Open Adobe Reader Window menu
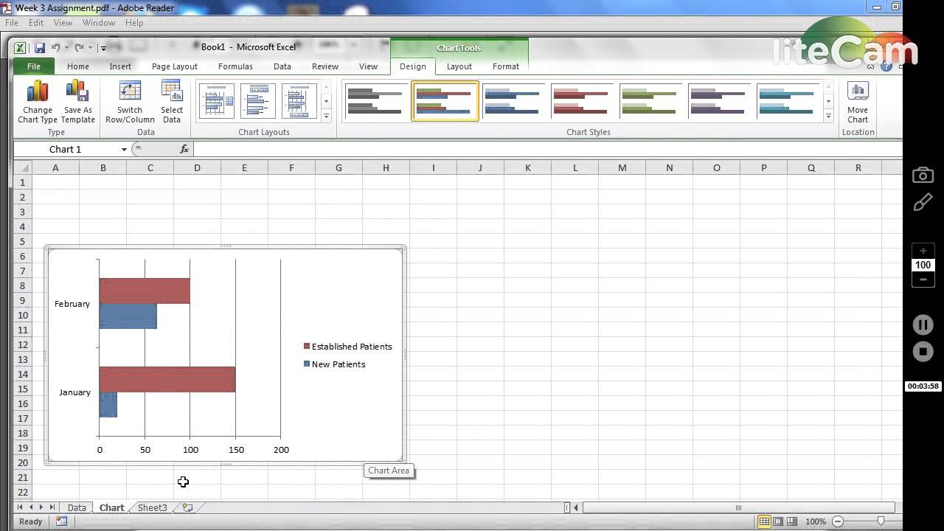 pos(99,23)
